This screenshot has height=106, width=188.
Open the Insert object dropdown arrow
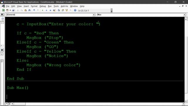(10, 10)
